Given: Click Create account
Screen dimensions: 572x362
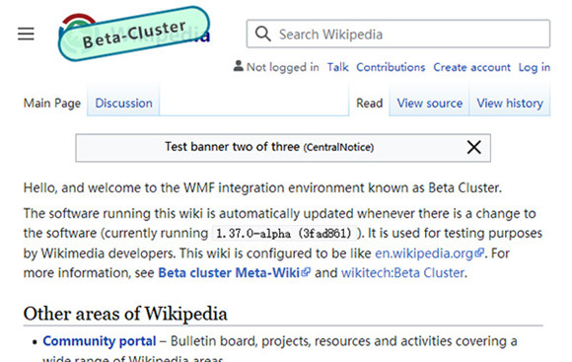Looking at the screenshot, I should click(471, 67).
